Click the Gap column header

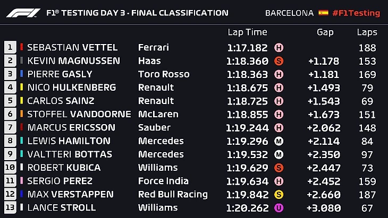(325, 32)
